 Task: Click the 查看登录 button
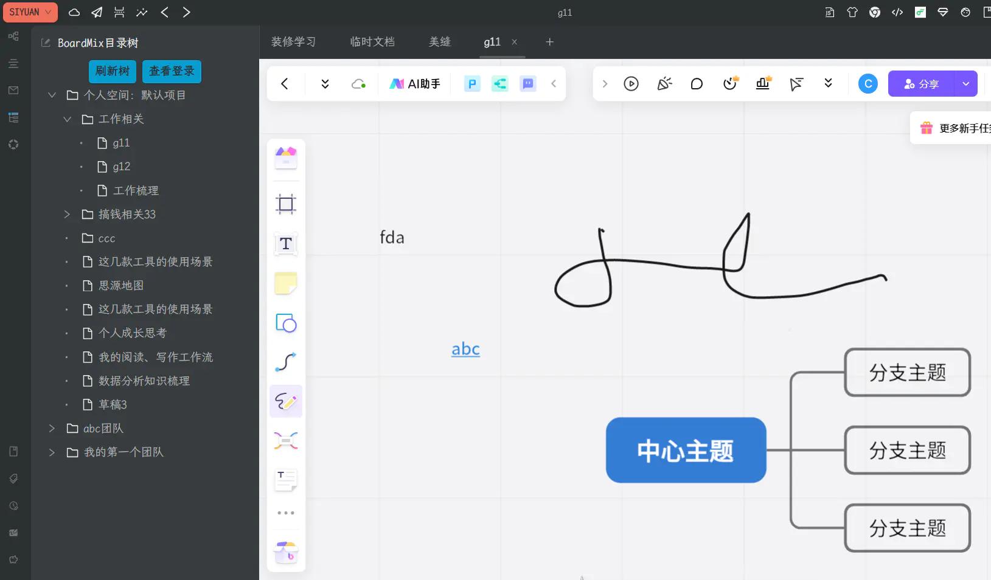pyautogui.click(x=172, y=71)
